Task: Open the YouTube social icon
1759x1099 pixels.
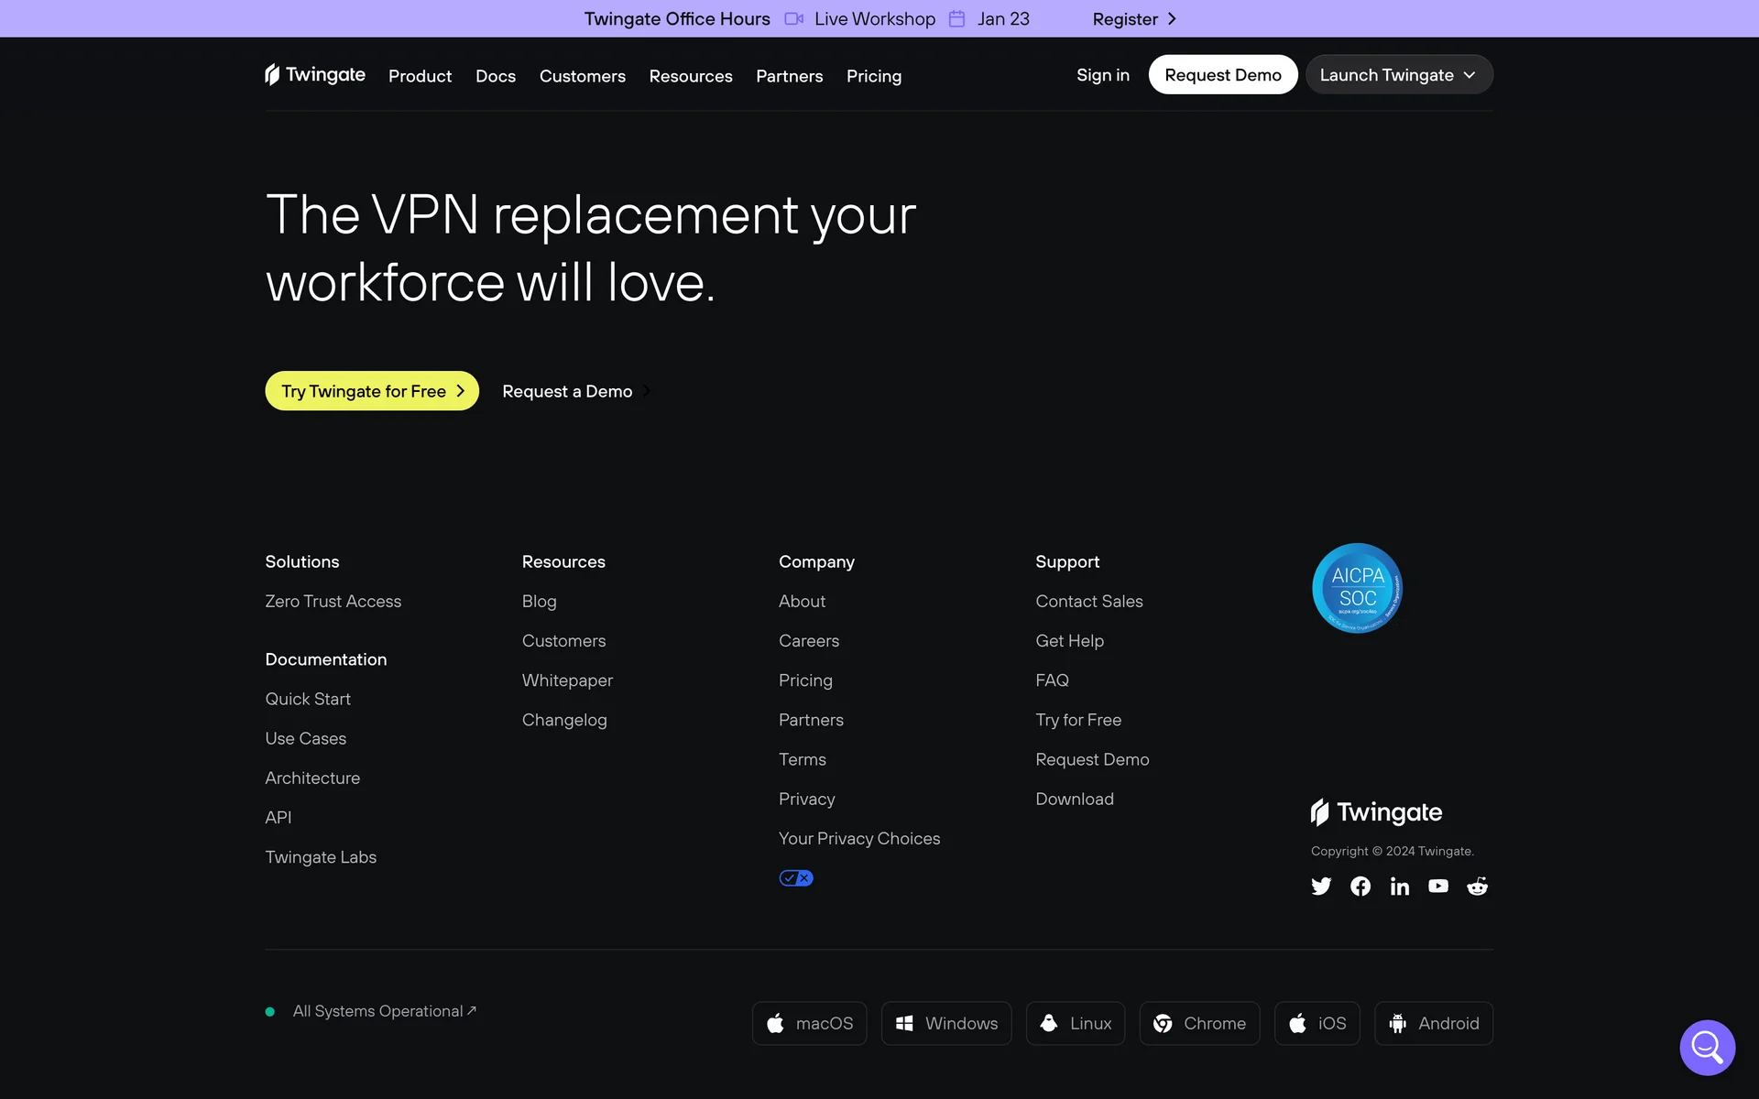Action: pos(1438,886)
